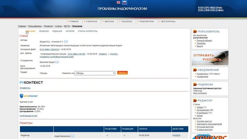Image resolution: width=247 pixels, height=139 pixels.
Task: Click the Пользователь panel icon
Action: [195, 32]
